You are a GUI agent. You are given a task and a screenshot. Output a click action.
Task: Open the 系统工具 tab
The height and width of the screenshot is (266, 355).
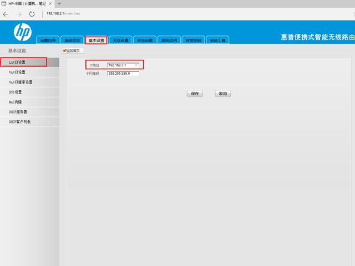pyautogui.click(x=217, y=40)
